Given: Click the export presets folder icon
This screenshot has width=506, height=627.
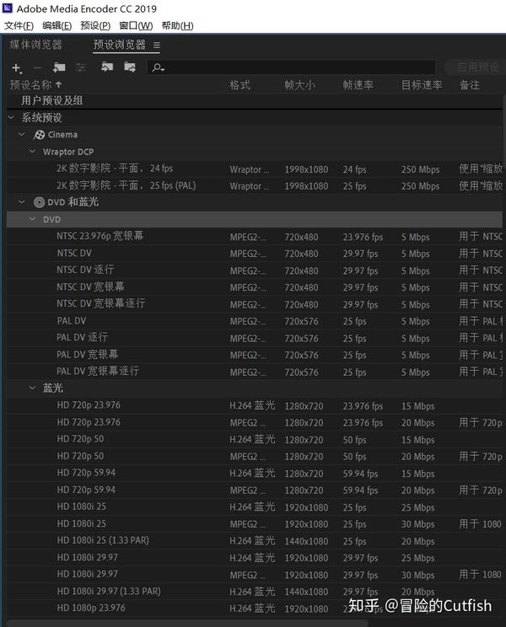Looking at the screenshot, I should [130, 67].
